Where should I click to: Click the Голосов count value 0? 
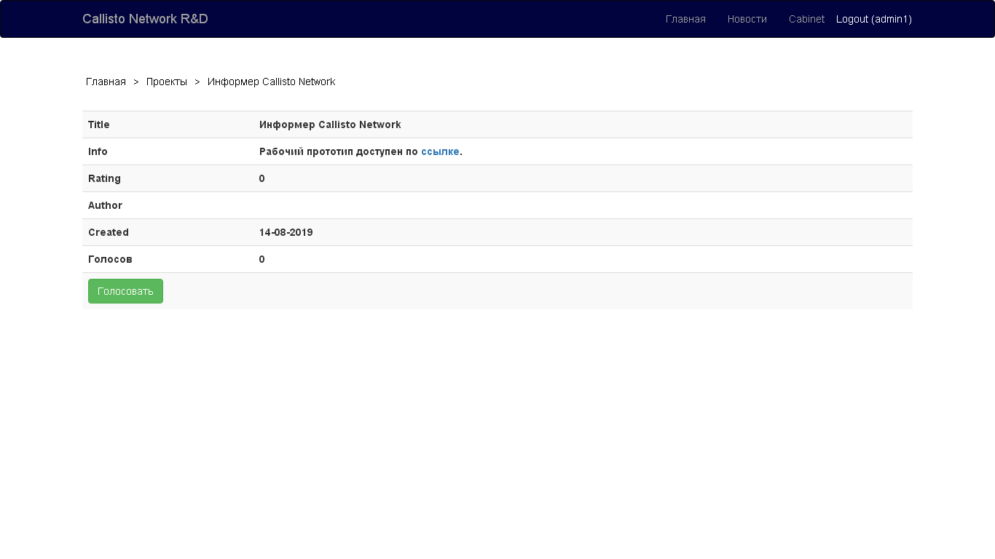262,259
